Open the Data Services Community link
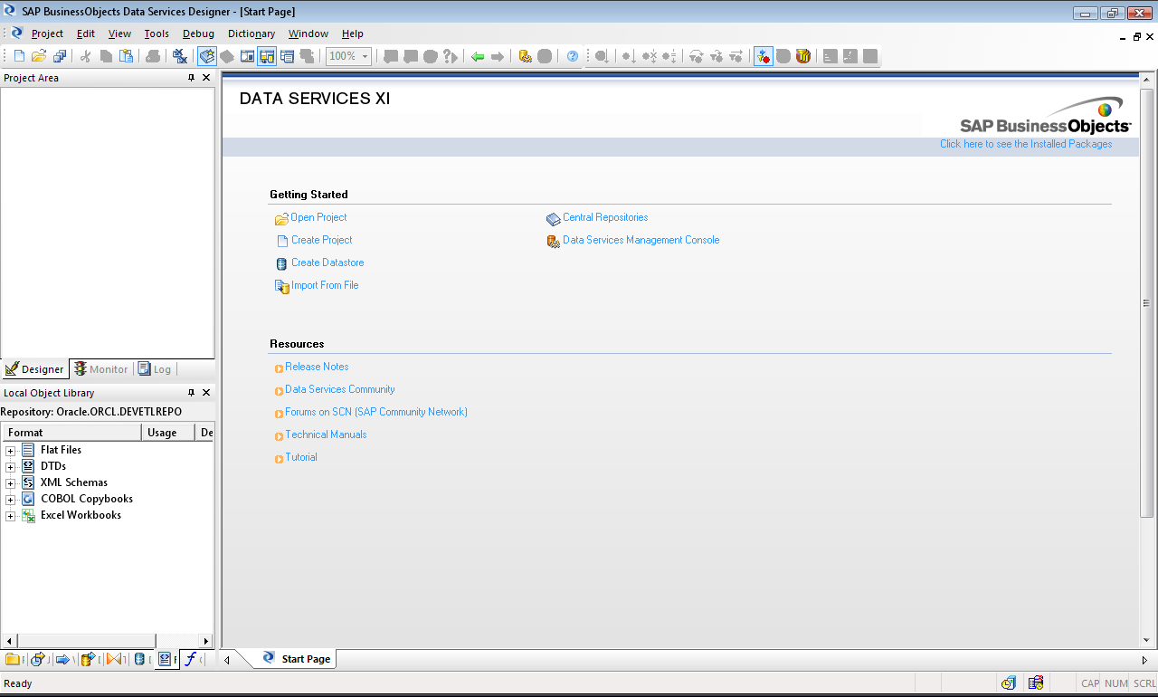The image size is (1158, 697). 340,389
